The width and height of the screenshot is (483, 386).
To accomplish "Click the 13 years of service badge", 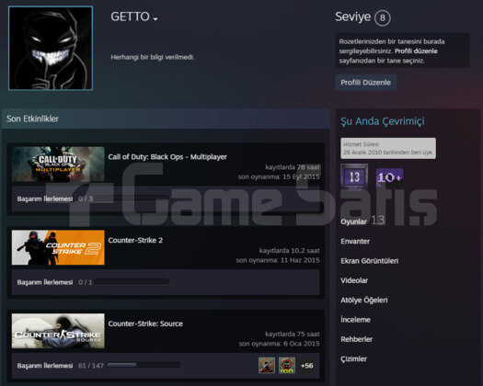I will coord(354,176).
